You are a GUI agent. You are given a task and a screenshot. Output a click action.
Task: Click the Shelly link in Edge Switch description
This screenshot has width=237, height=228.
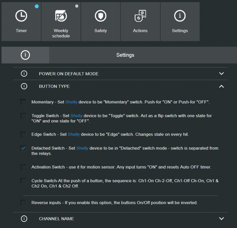[x=73, y=134]
